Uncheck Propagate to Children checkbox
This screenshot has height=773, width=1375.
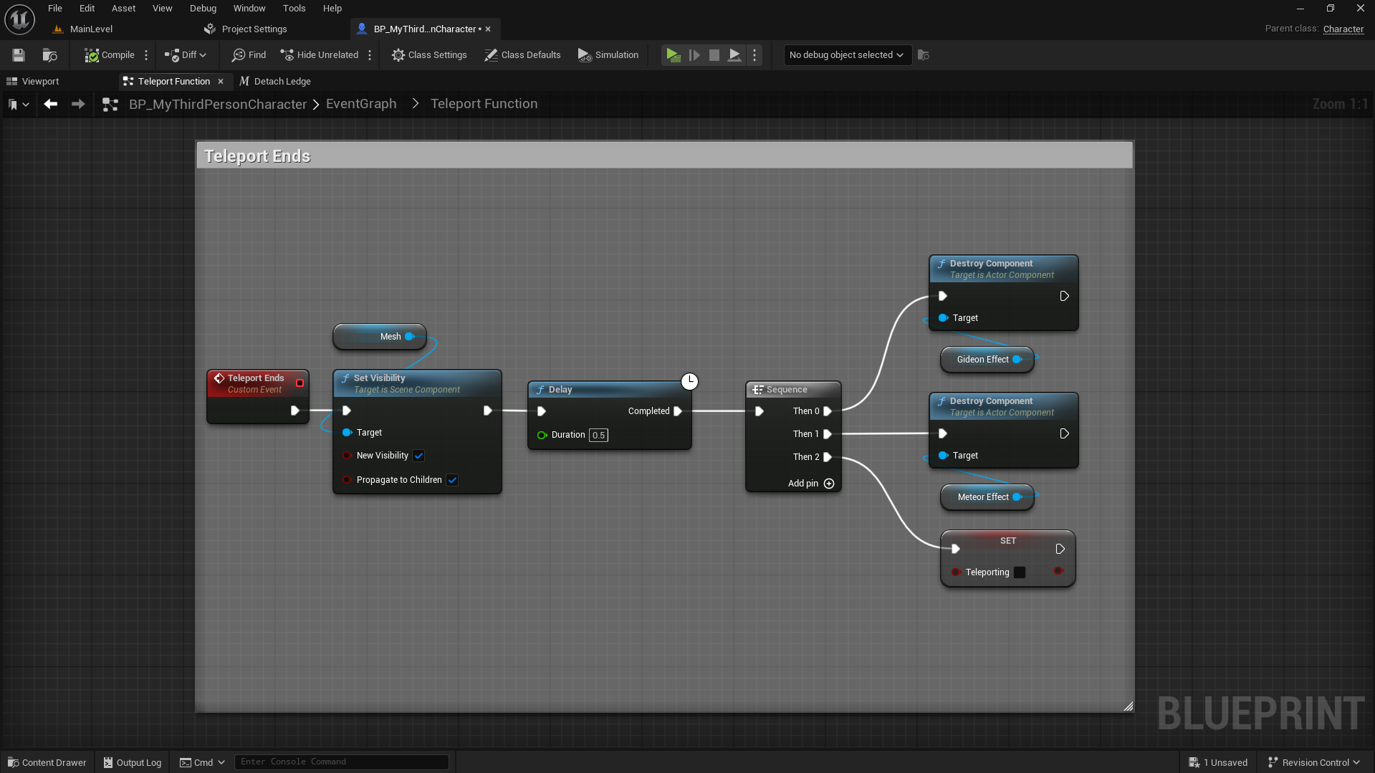tap(453, 480)
